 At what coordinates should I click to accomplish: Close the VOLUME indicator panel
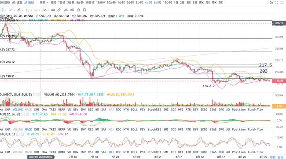[39, 95]
